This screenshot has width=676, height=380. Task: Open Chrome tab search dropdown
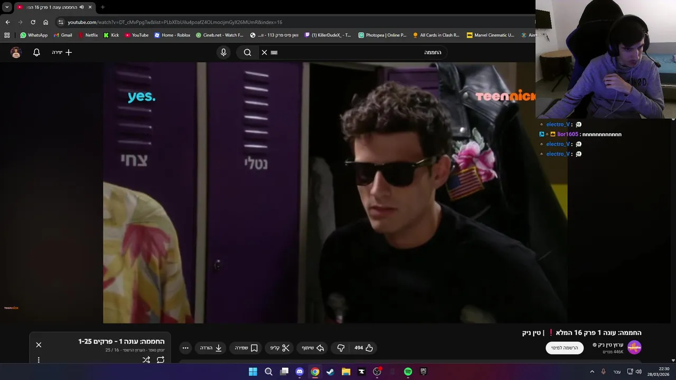[x=7, y=7]
